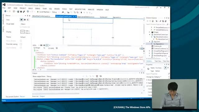Viewport: 199px width, 112px height.
Task: Click the wrench Properties icon in Properties panel
Action: [x=165, y=68]
